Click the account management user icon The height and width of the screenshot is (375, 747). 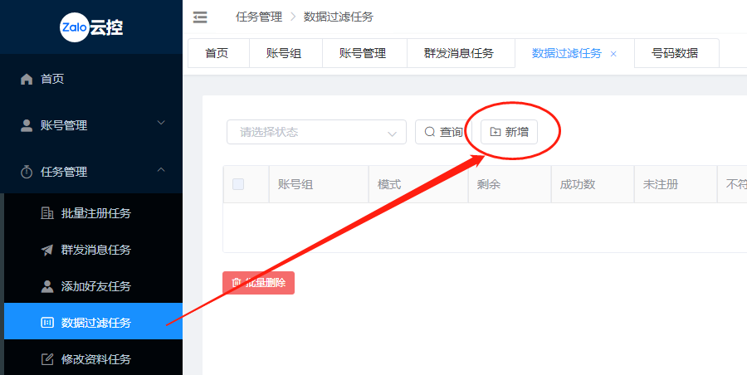pyautogui.click(x=27, y=125)
